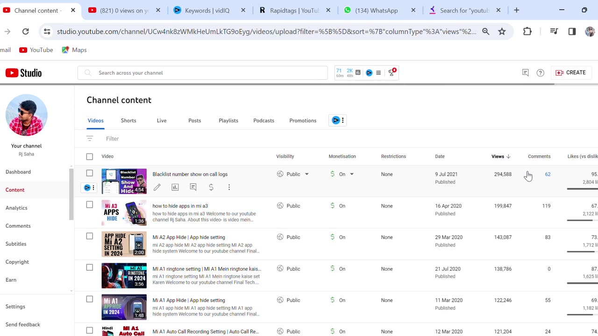Edit details of Blacklist number video
Image resolution: width=598 pixels, height=336 pixels.
[157, 187]
